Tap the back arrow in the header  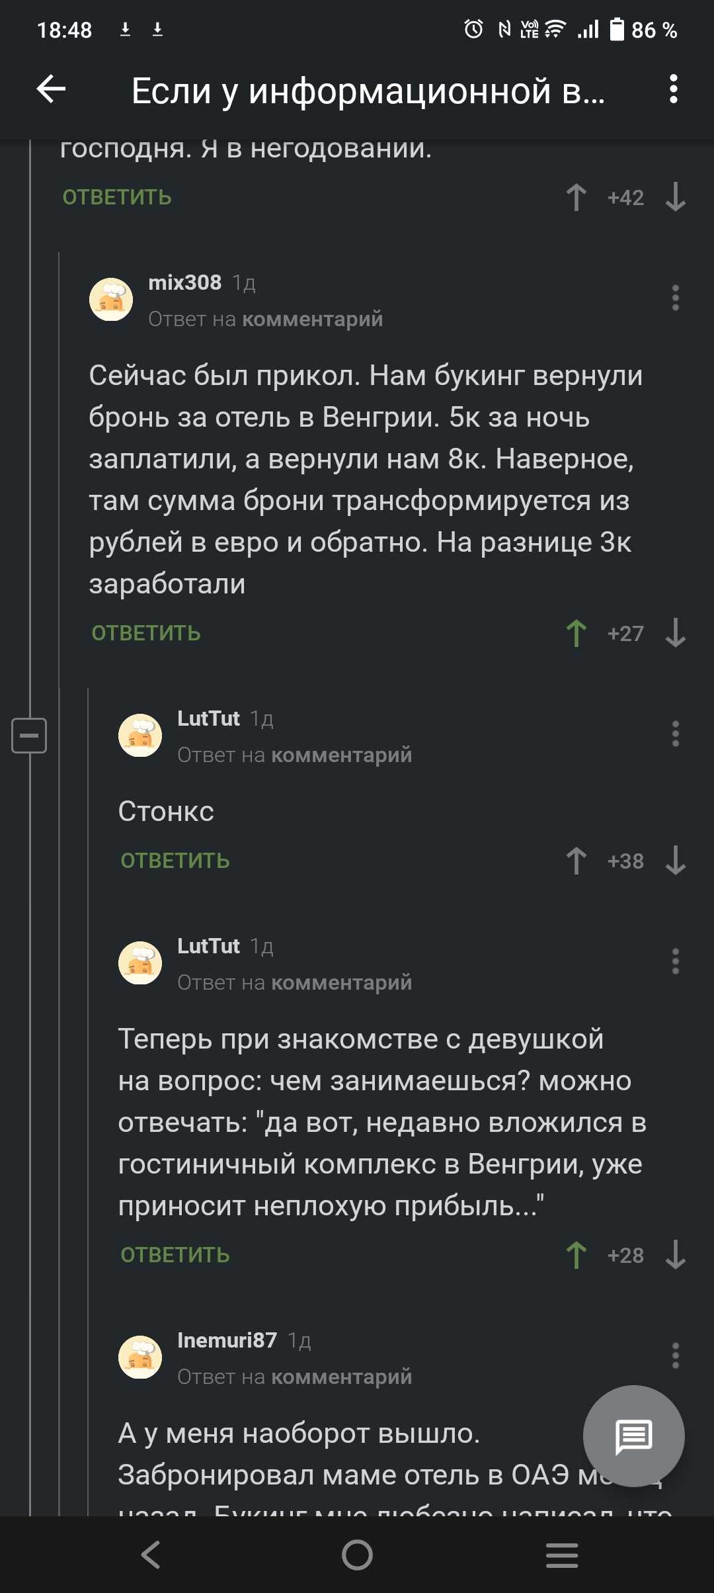pos(51,89)
